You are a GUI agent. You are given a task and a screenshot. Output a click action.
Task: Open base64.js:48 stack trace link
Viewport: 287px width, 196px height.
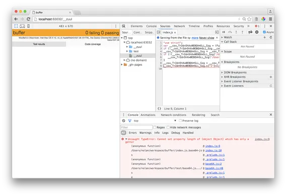pos(214,168)
